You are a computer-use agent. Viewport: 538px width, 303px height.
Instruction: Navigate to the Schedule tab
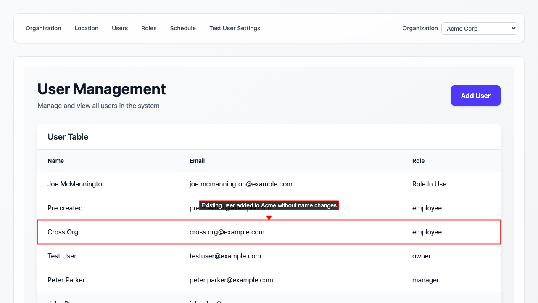[183, 28]
